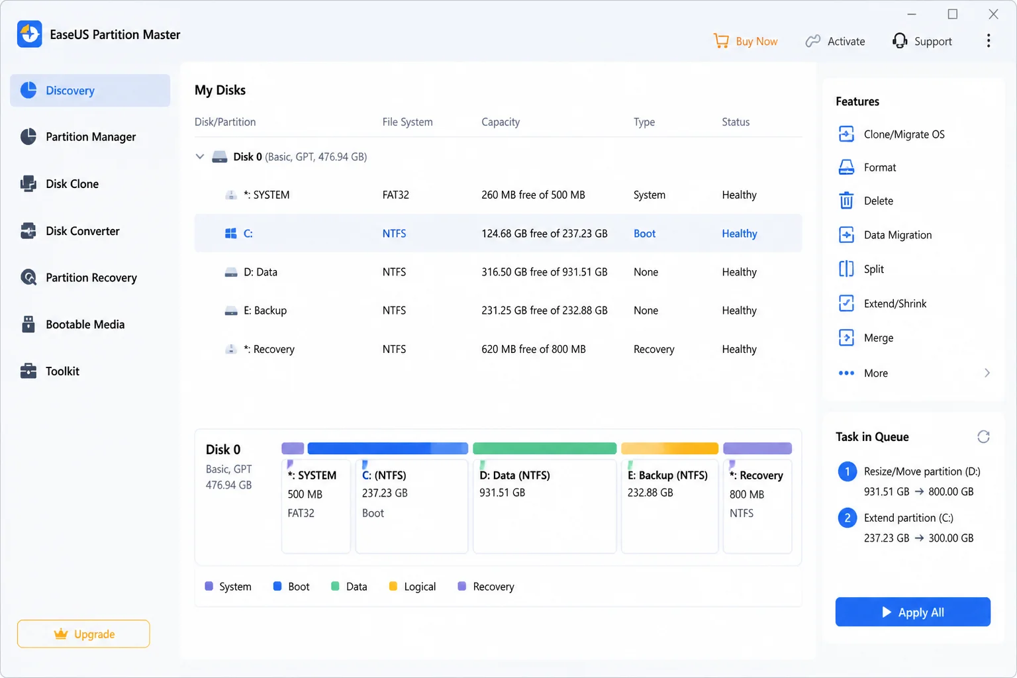The width and height of the screenshot is (1017, 678).
Task: Select the E: Backup row name
Action: 265,311
